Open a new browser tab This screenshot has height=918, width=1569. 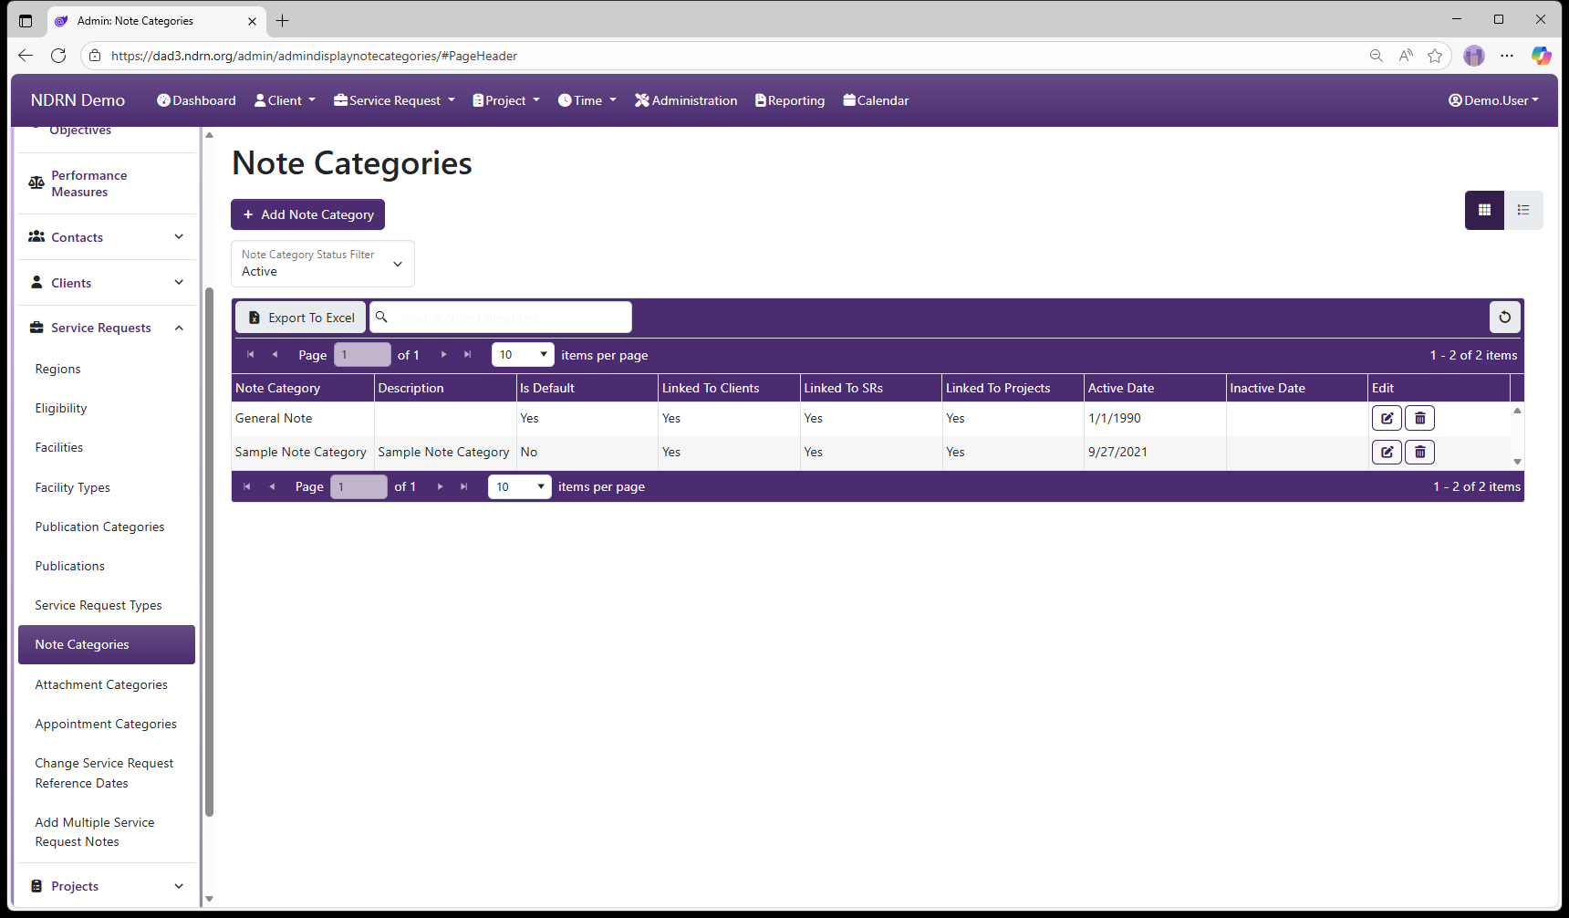point(283,20)
